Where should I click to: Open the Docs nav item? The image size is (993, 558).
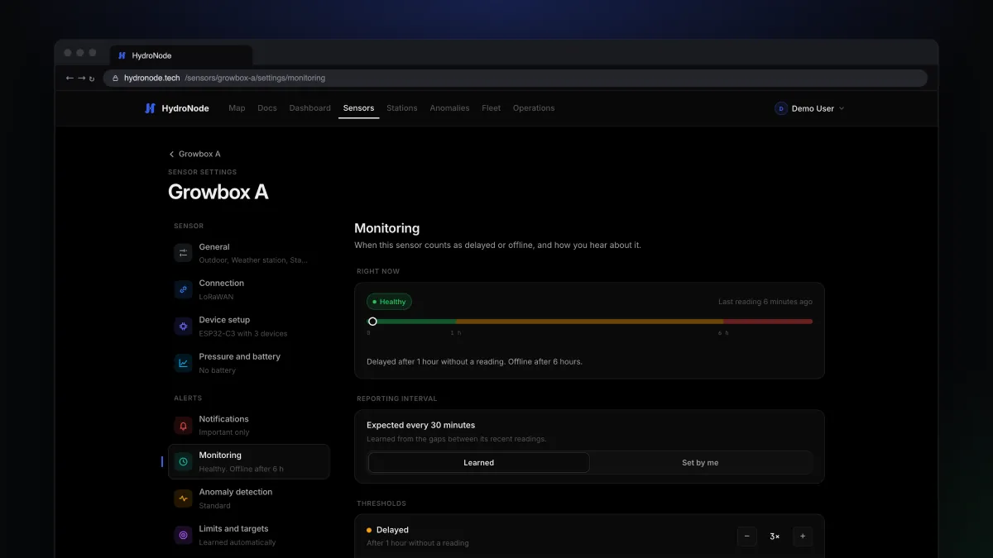click(x=267, y=108)
